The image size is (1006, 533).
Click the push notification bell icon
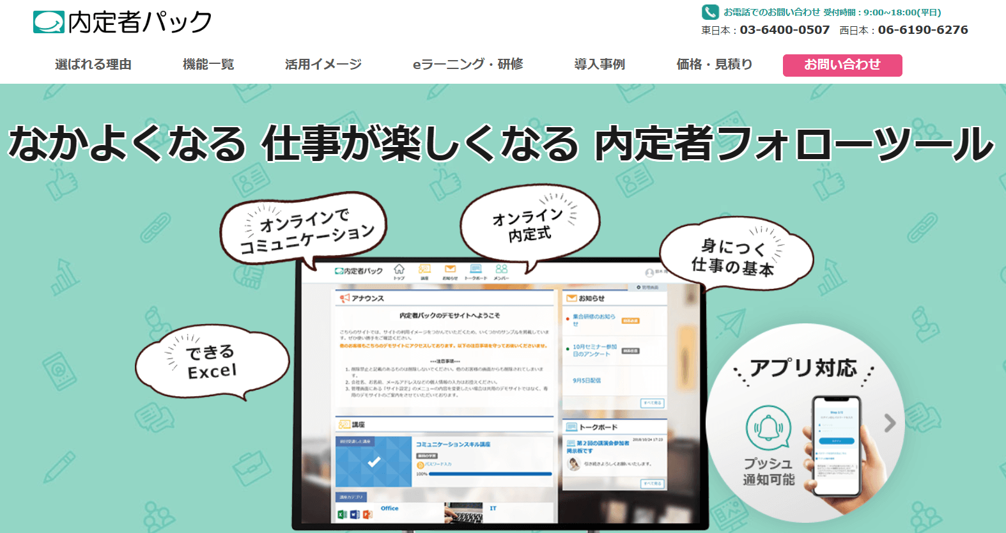[768, 428]
